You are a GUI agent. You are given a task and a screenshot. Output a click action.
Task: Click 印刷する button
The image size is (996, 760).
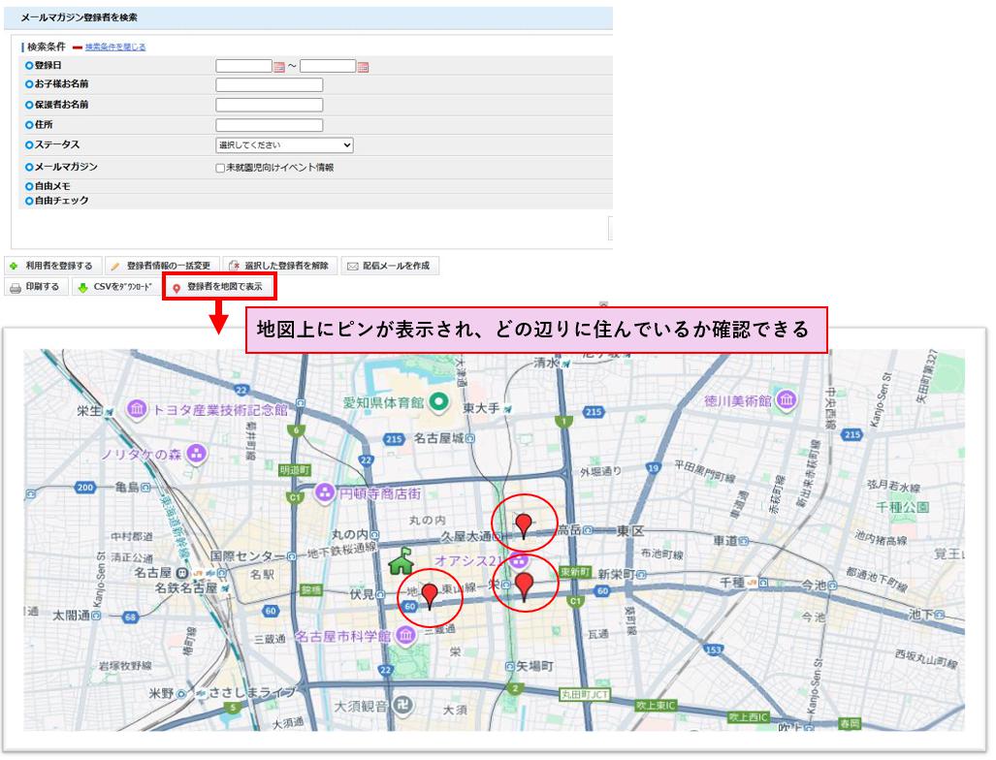(36, 287)
